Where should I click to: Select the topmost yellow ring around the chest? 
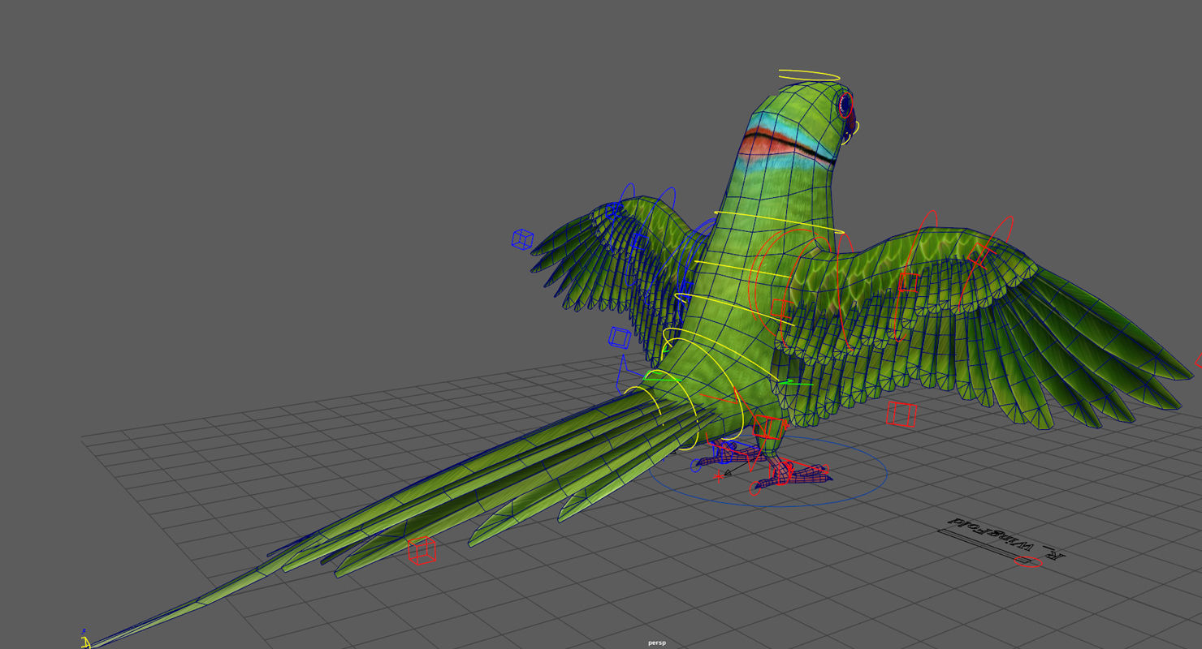[780, 222]
